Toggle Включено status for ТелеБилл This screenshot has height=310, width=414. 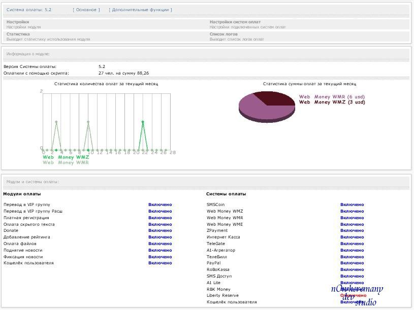[x=352, y=257]
